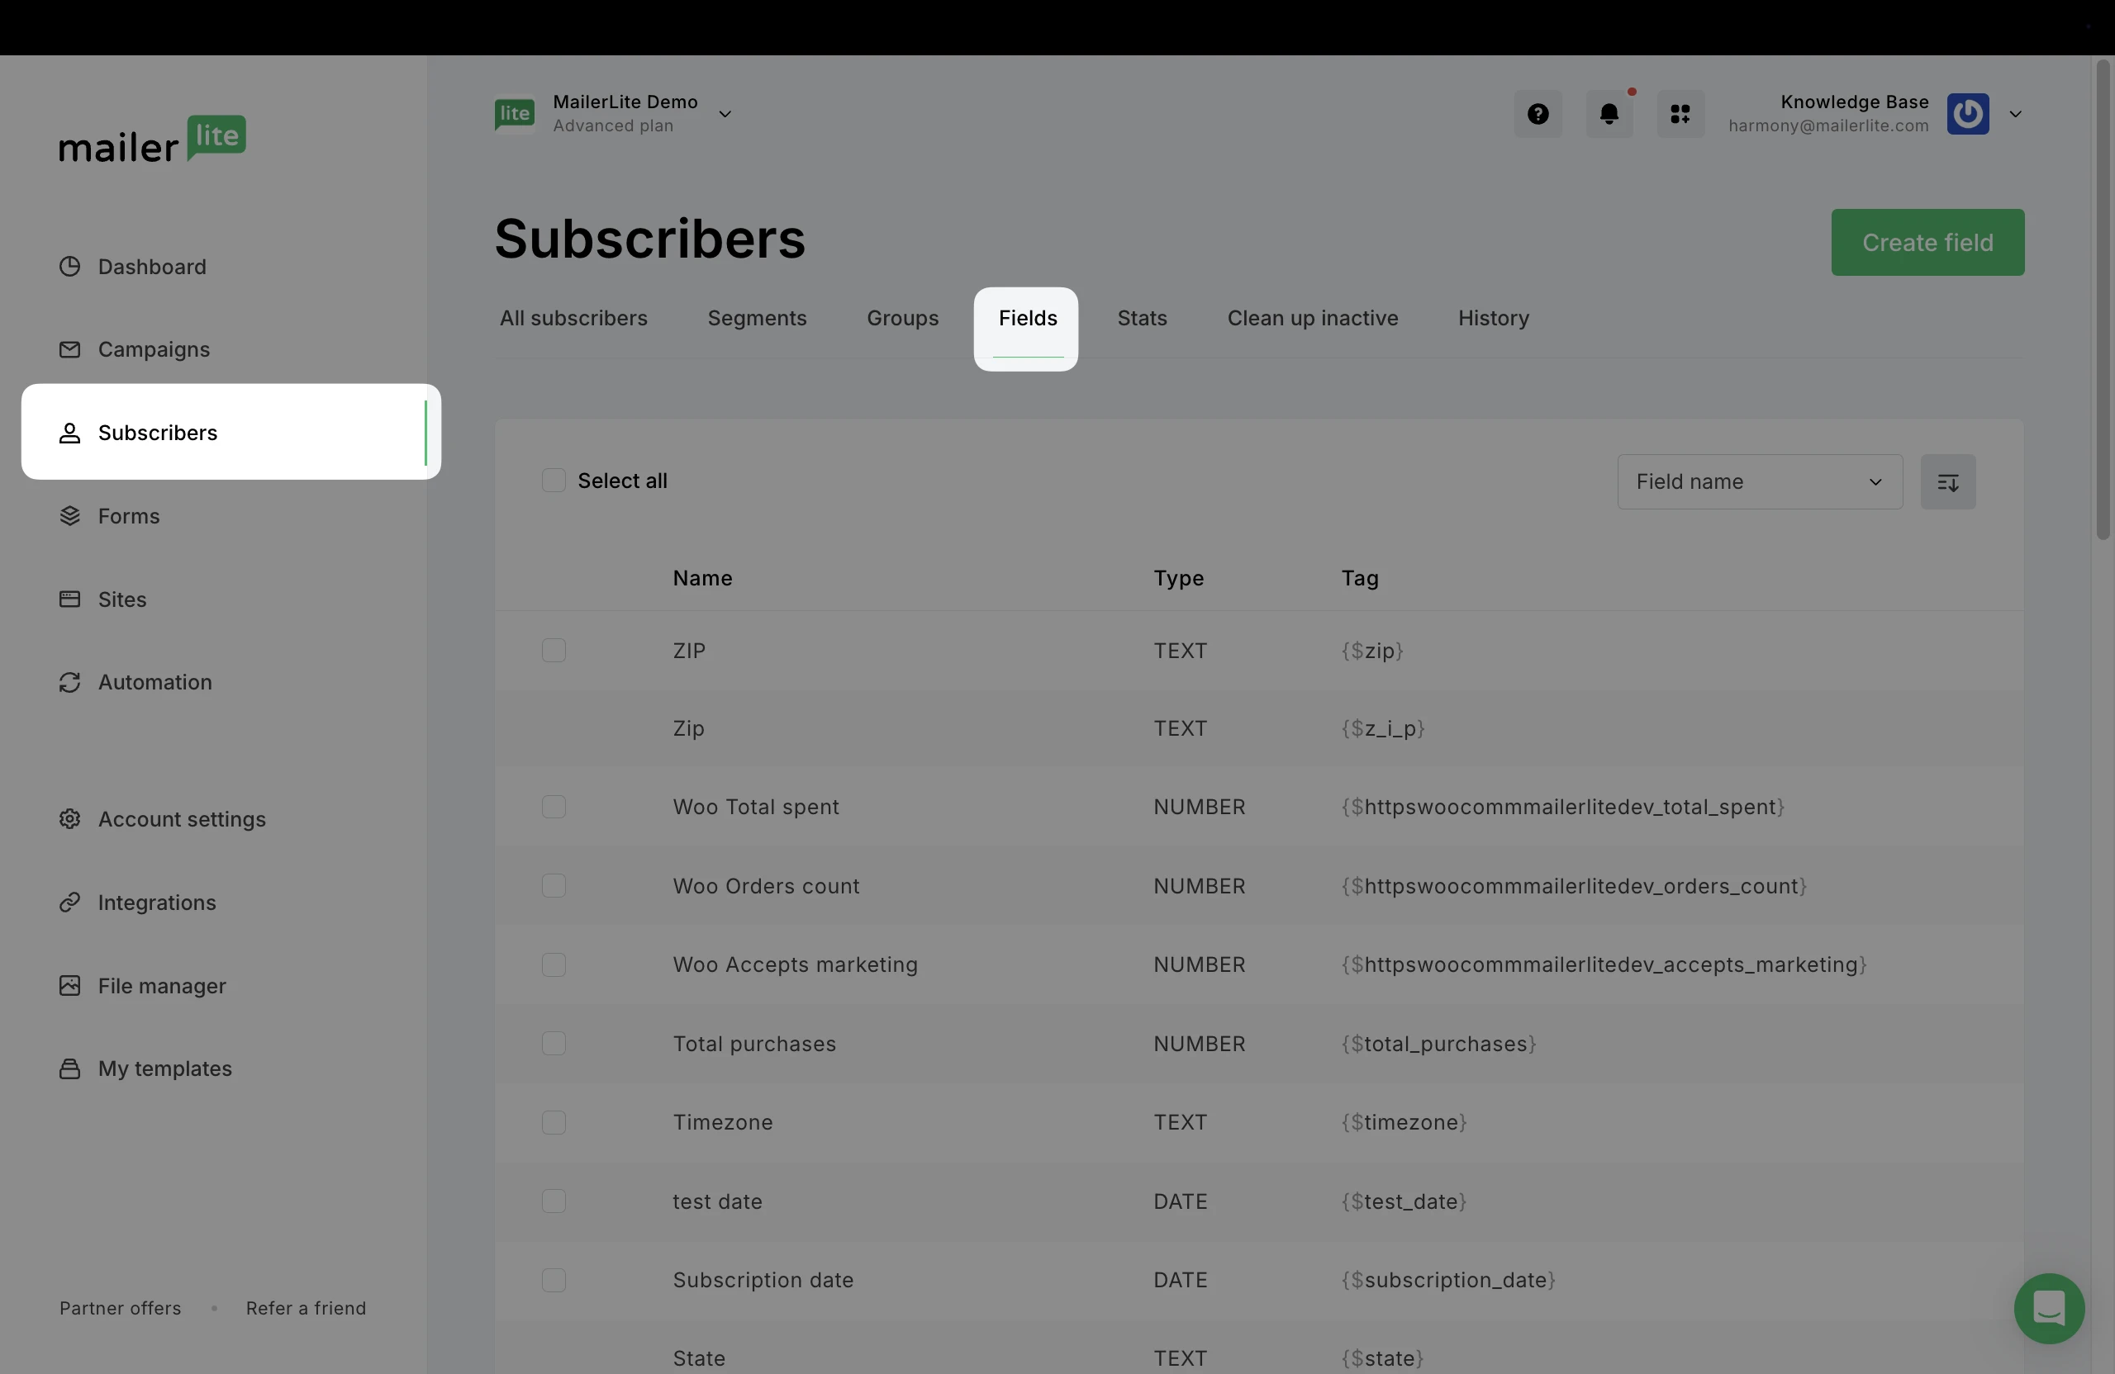Open the notifications bell
Screen dimensions: 2115x1374
tap(1609, 114)
